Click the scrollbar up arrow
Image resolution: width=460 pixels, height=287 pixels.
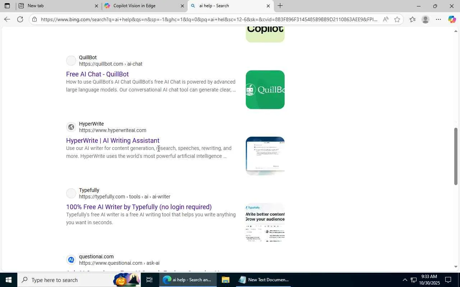point(456,31)
